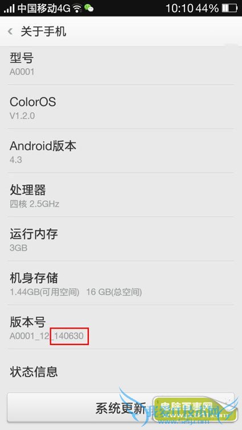Select the 处理器 四核 2.5GHz entry

121,195
